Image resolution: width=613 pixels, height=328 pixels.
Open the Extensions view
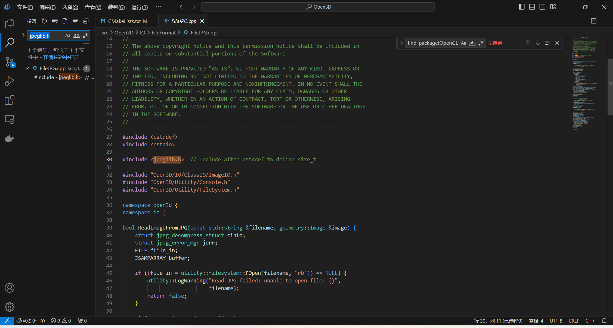point(10,100)
